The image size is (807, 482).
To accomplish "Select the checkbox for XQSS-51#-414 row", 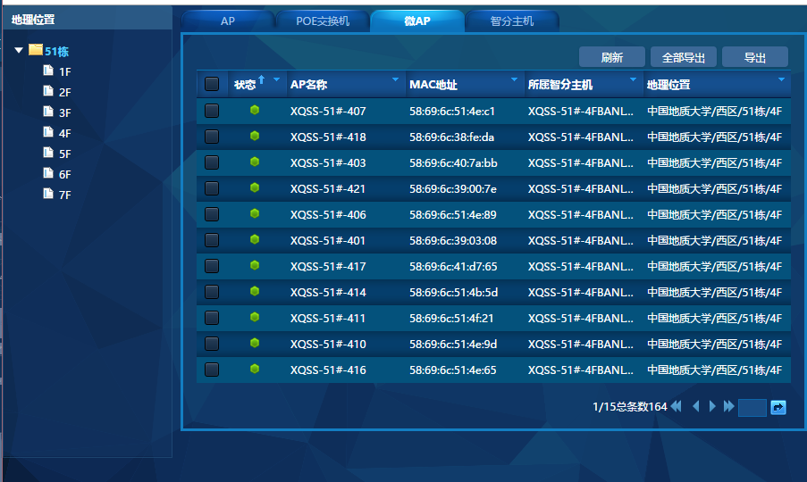I will click(x=212, y=292).
